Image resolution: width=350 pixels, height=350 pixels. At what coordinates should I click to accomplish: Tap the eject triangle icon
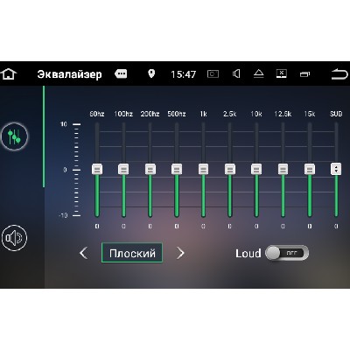pos(258,73)
